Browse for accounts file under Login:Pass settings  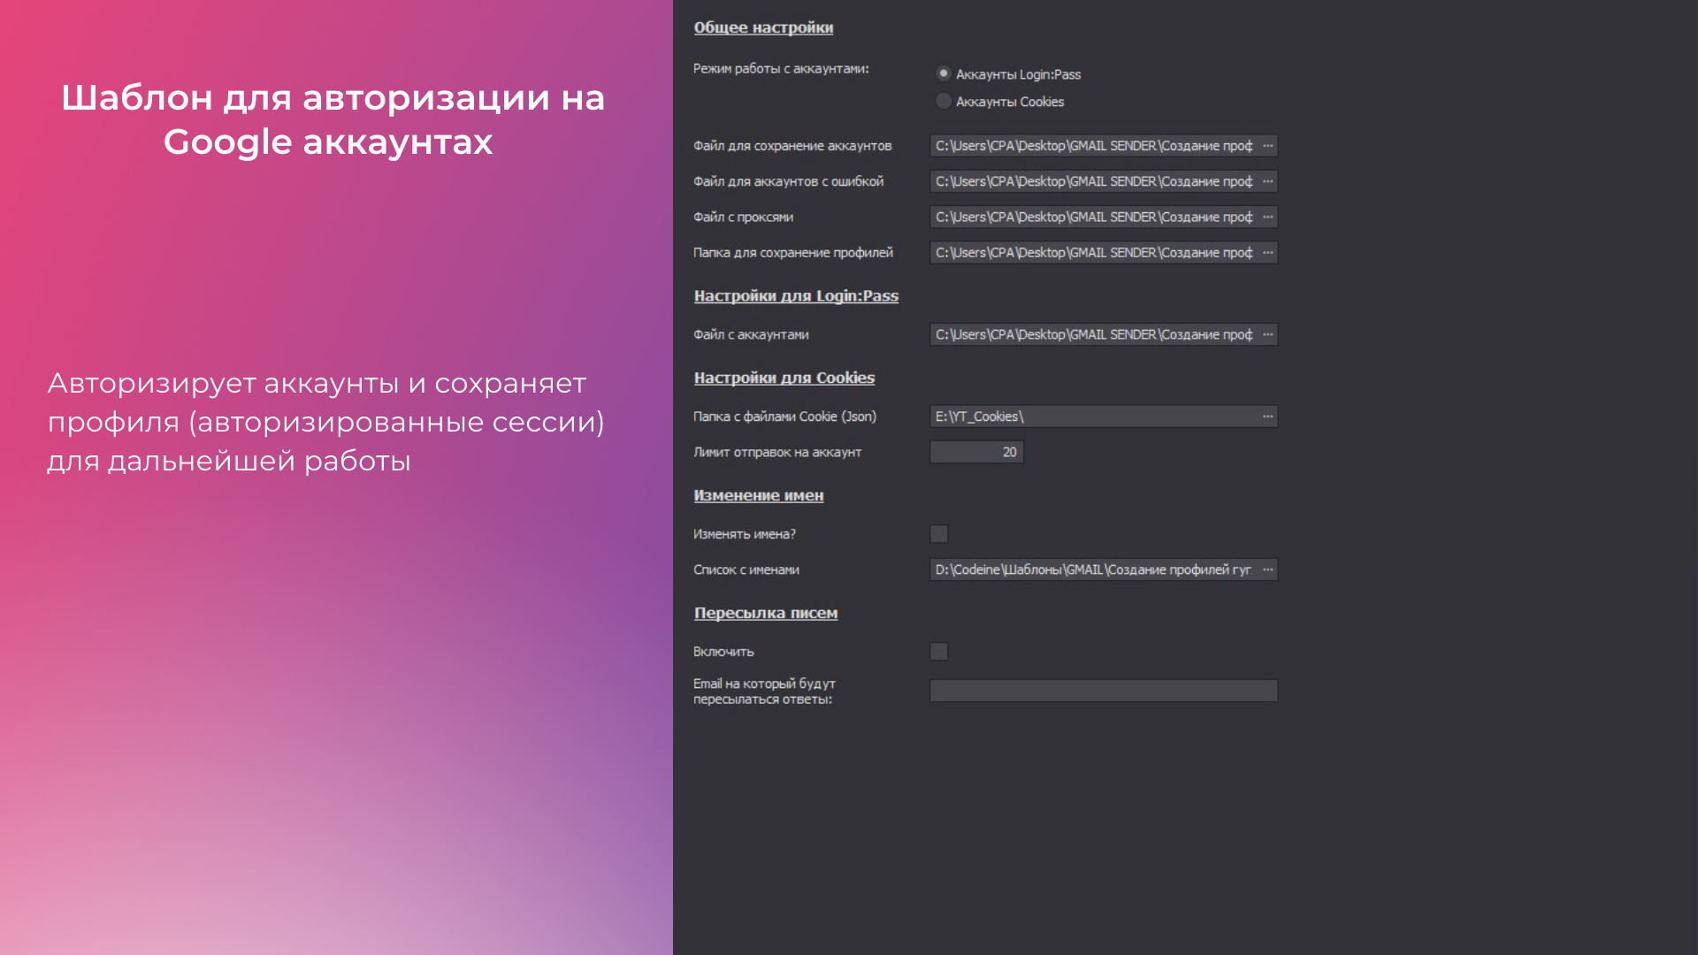[x=1267, y=334]
